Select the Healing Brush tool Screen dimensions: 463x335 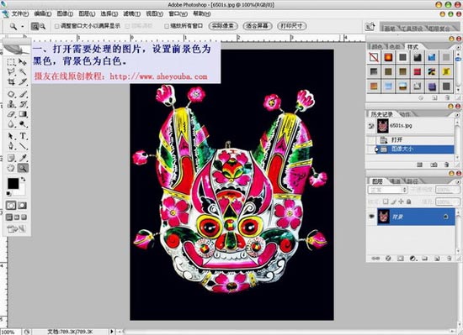[11, 94]
